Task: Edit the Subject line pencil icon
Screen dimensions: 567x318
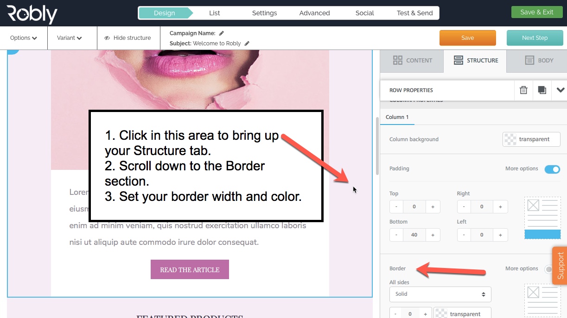Action: [246, 43]
